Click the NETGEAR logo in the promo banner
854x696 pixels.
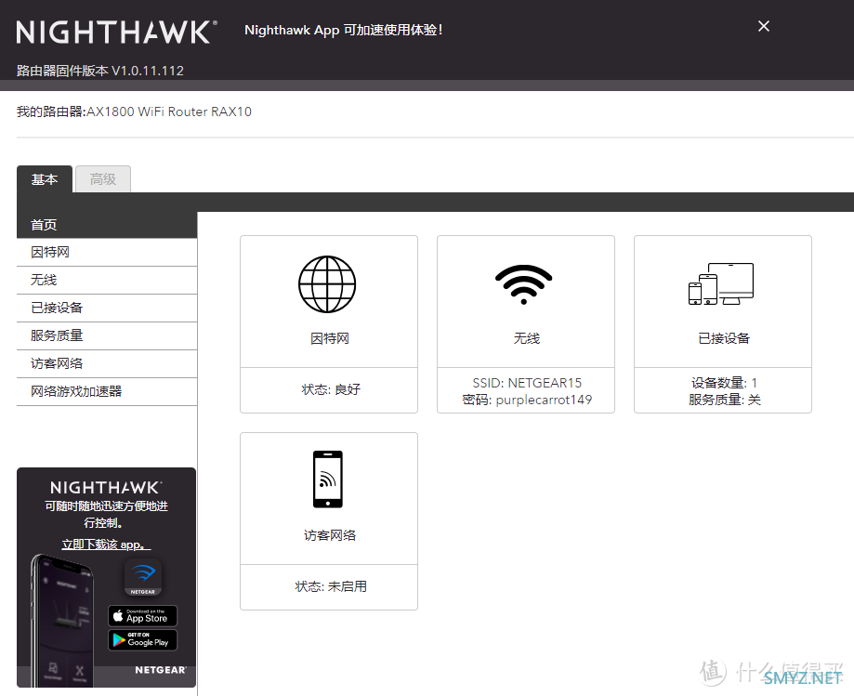coord(160,670)
